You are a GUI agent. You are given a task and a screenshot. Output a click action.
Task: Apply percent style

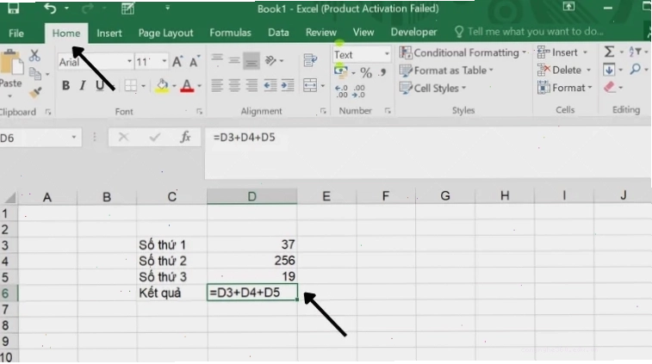pyautogui.click(x=366, y=73)
